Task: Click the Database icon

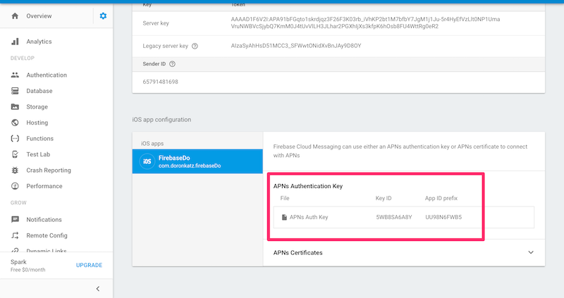Action: 15,91
